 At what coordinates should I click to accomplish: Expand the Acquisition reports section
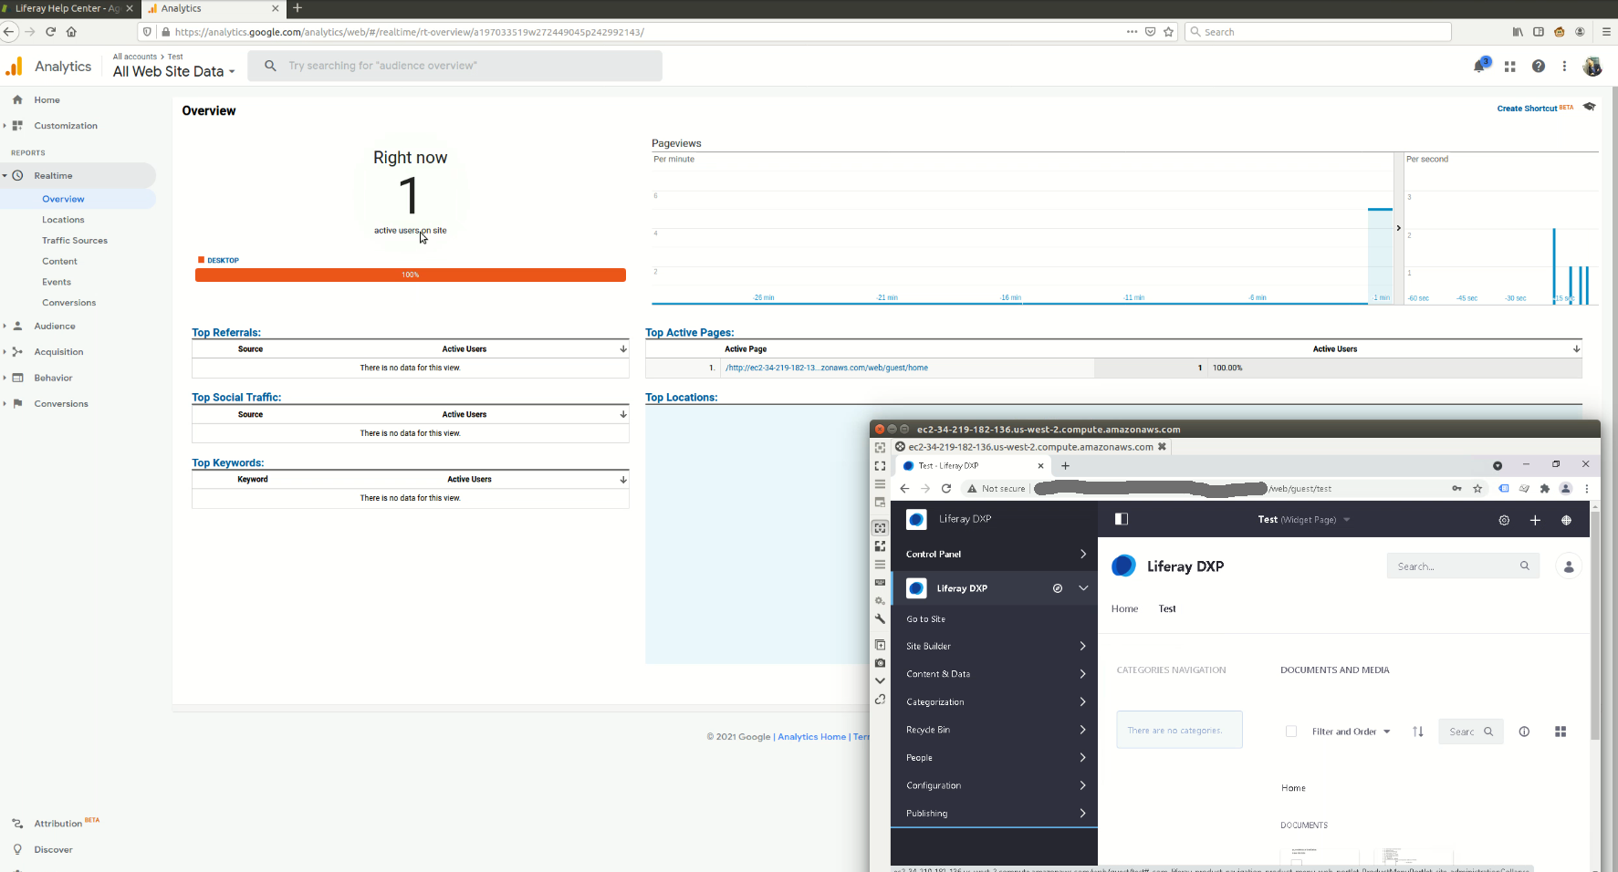[5, 351]
